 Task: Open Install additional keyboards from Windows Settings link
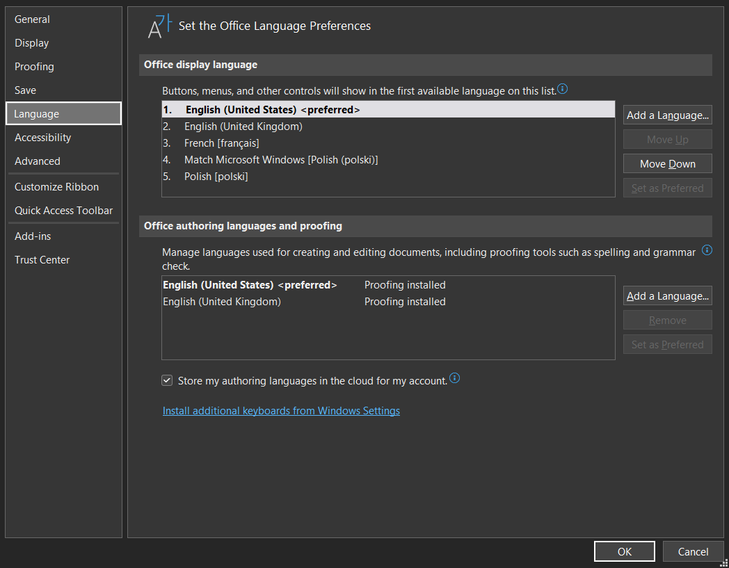(x=281, y=411)
